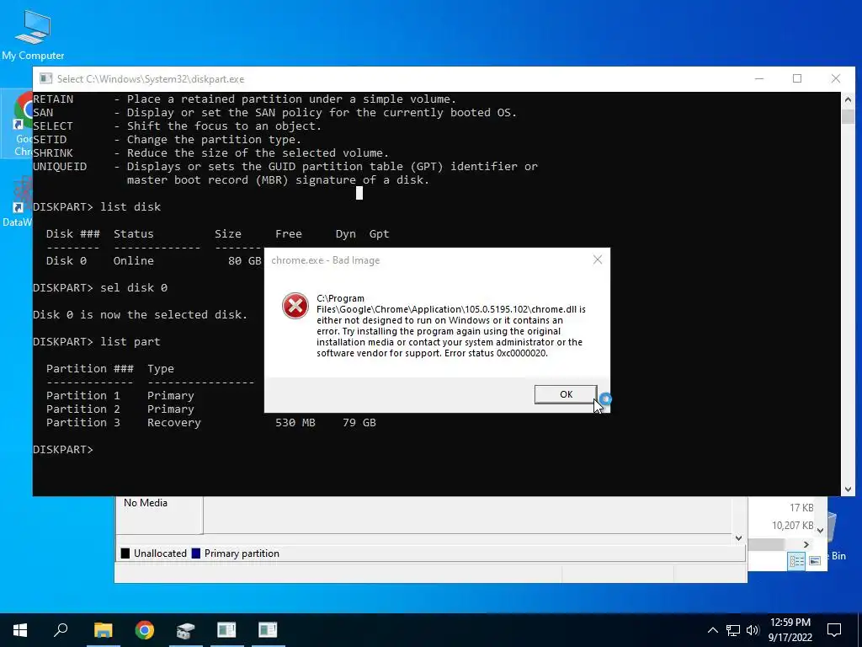
Task: Maximize the diskpart window
Action: [797, 78]
